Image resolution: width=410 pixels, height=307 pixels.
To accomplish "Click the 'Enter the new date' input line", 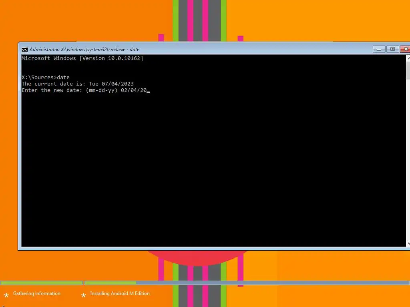I will [x=86, y=90].
